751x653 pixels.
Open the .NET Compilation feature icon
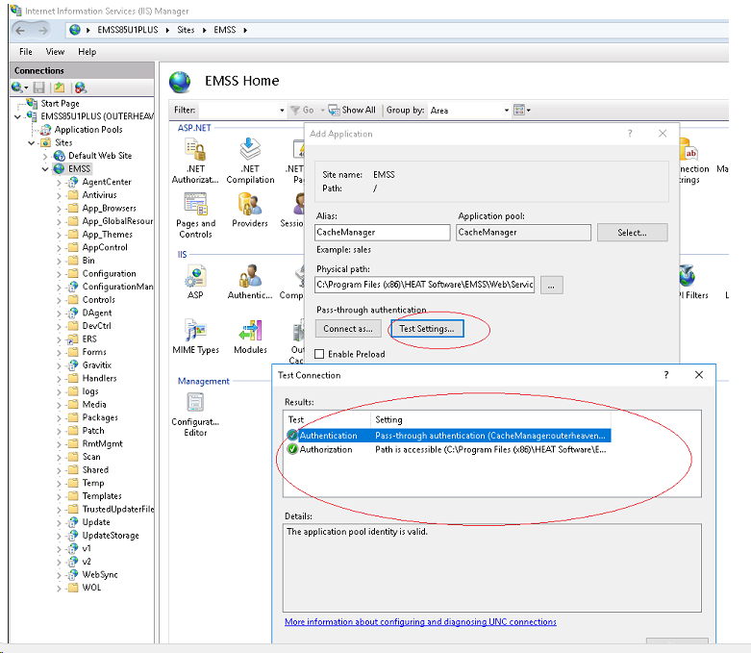pos(250,151)
